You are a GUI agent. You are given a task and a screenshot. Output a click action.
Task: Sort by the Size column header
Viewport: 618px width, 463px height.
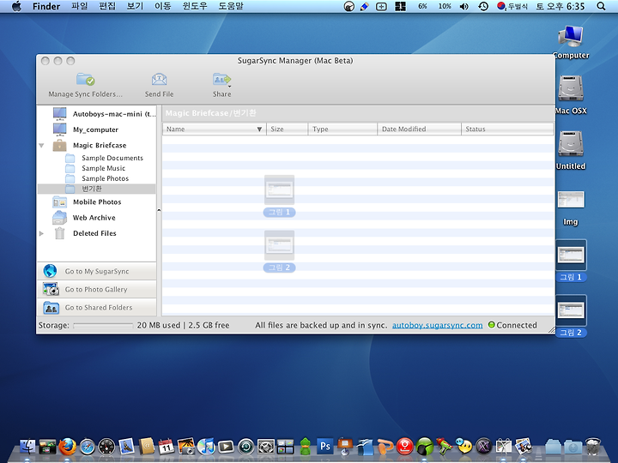pyautogui.click(x=287, y=129)
